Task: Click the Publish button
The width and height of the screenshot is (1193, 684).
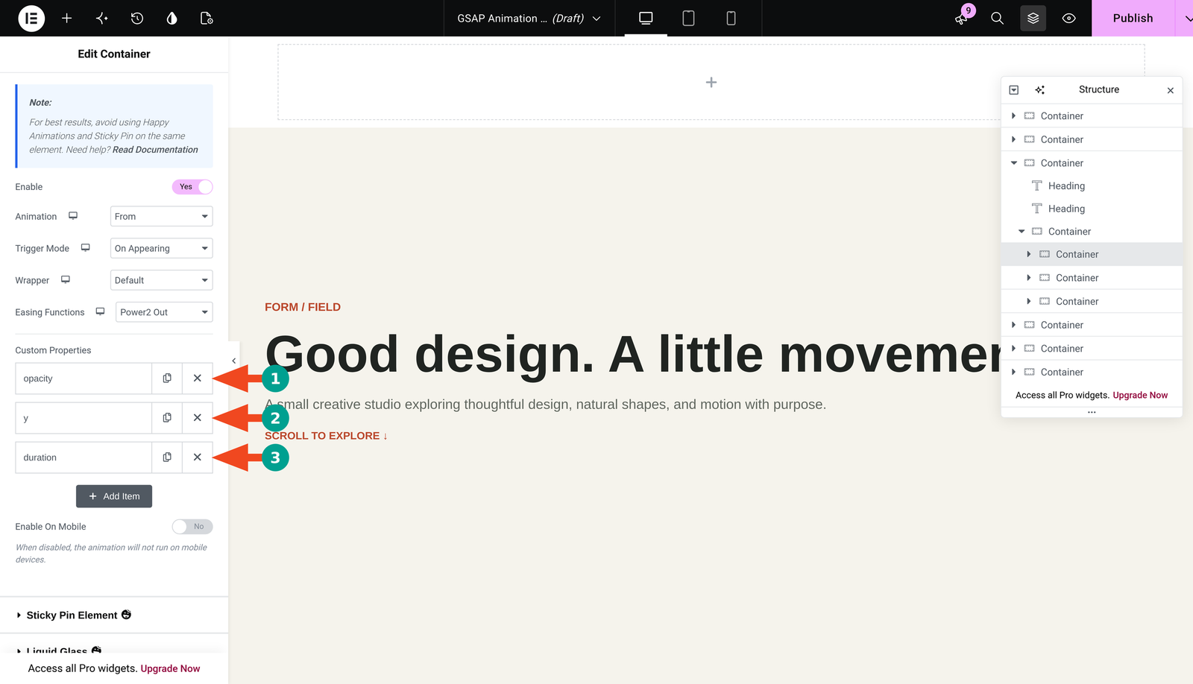Action: coord(1133,18)
